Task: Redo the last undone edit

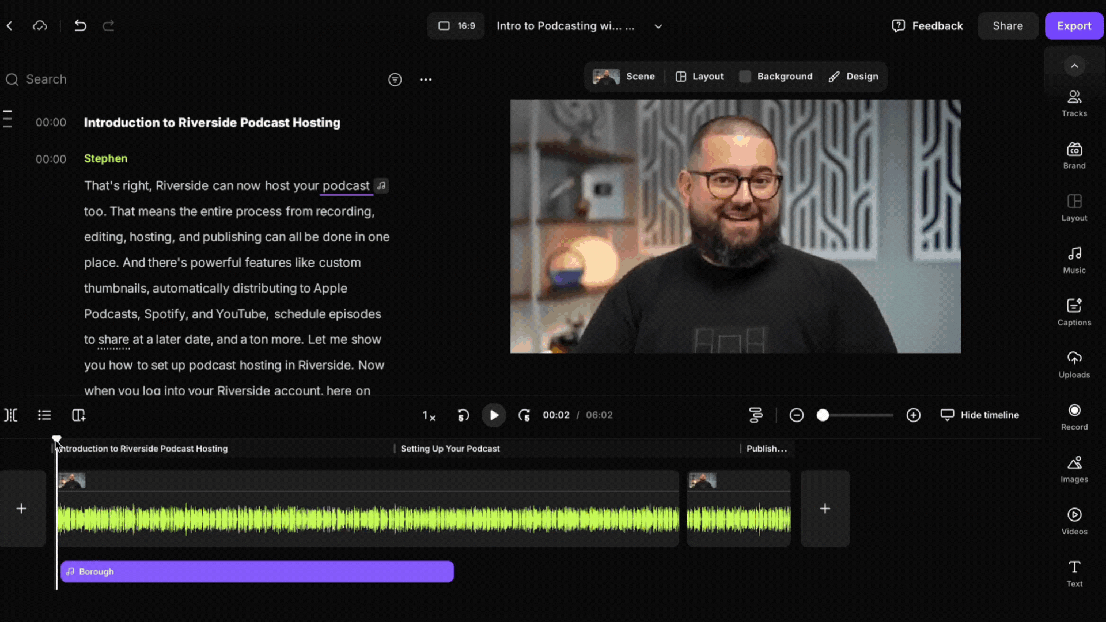Action: (108, 26)
